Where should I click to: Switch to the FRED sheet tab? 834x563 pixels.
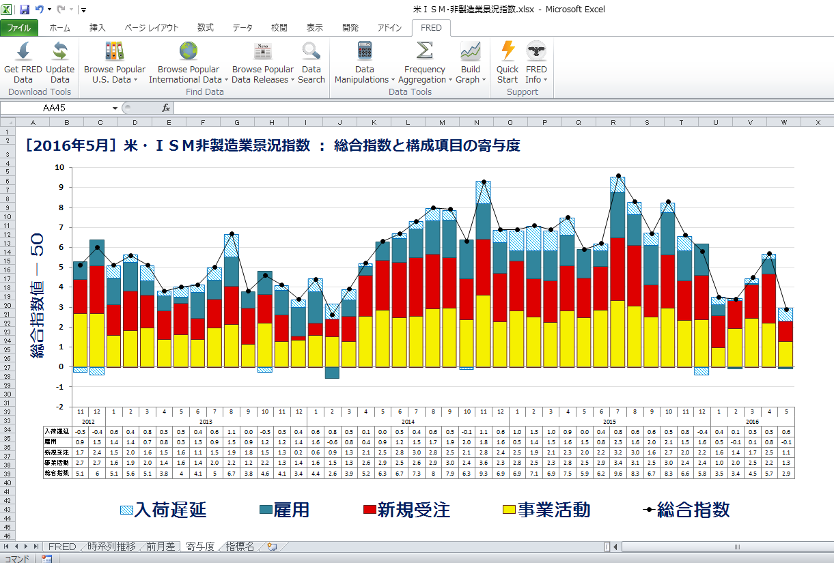coord(62,547)
